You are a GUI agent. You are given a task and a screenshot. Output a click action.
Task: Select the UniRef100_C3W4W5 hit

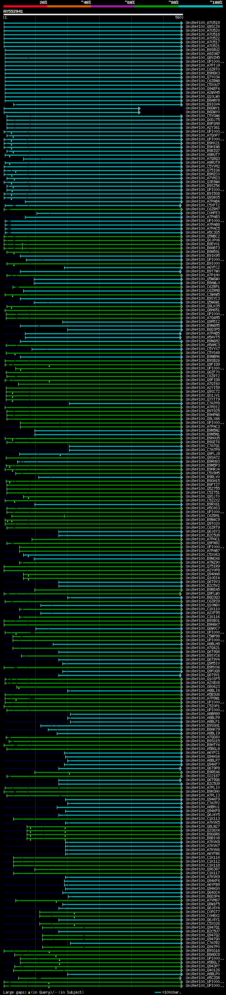[x=203, y=294]
